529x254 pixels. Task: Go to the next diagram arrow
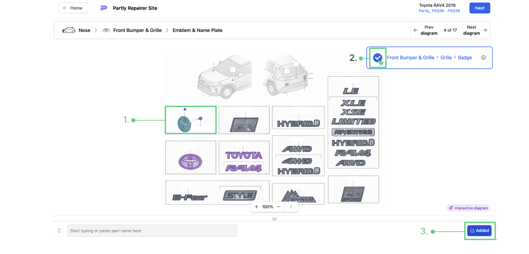(485, 30)
